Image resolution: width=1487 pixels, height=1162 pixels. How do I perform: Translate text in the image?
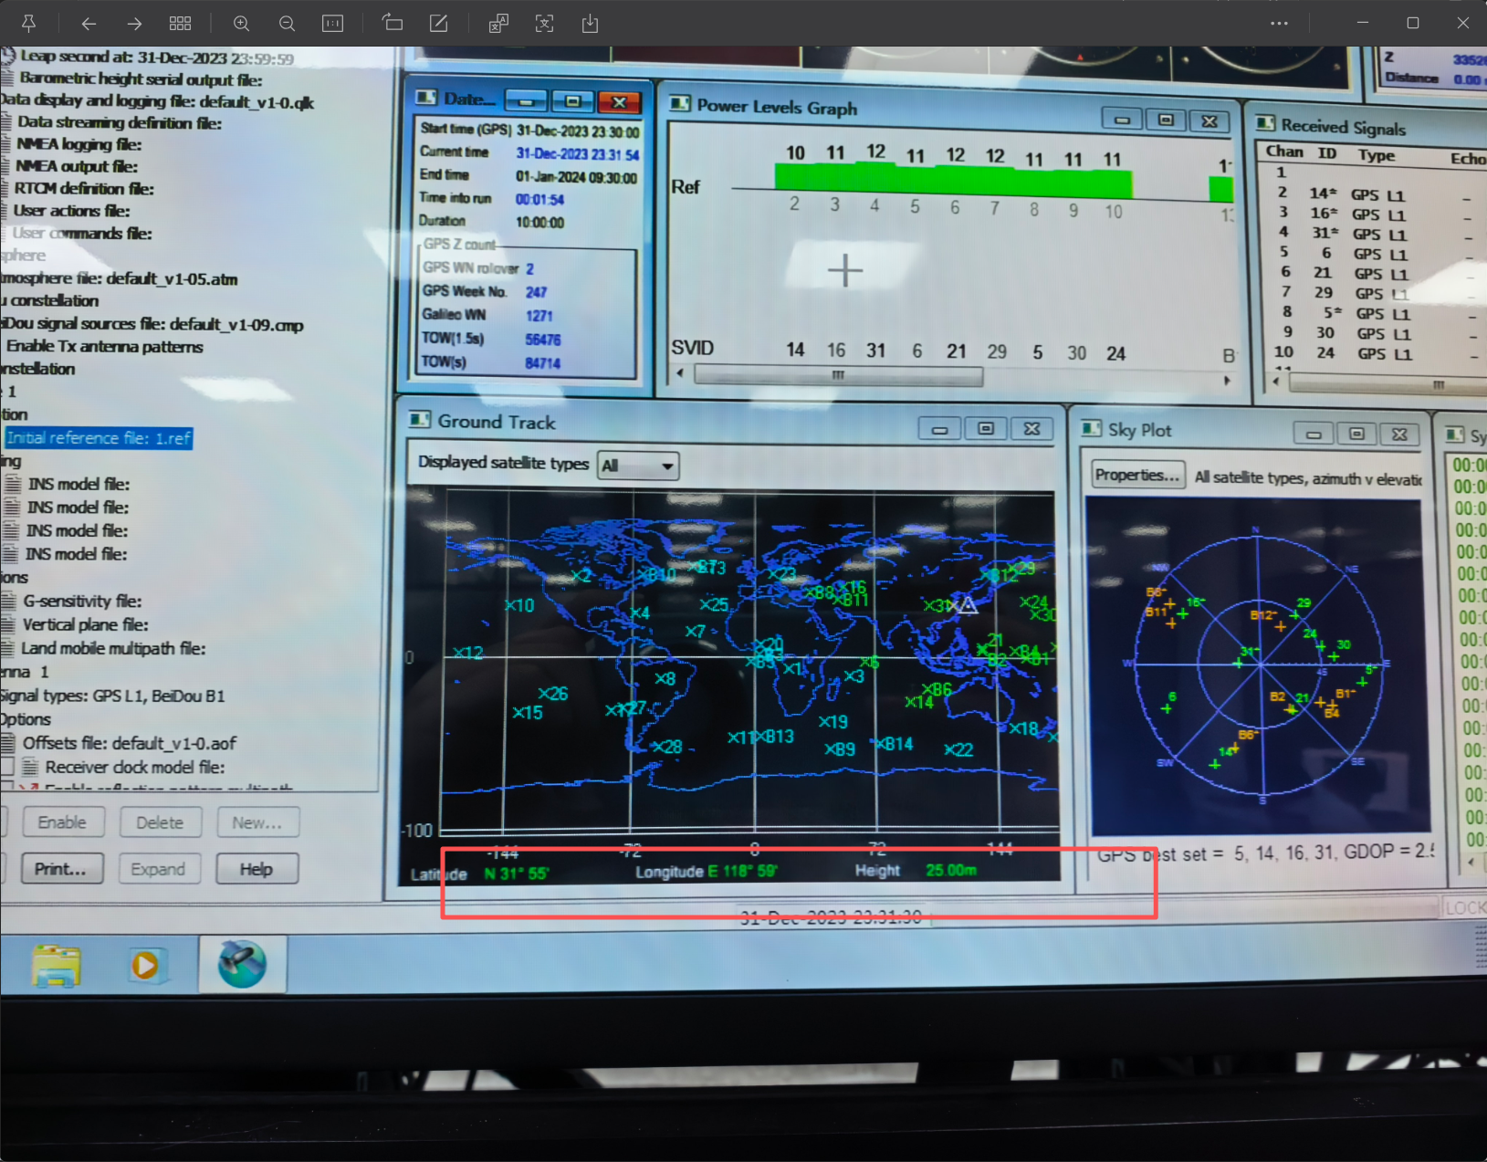(x=498, y=23)
